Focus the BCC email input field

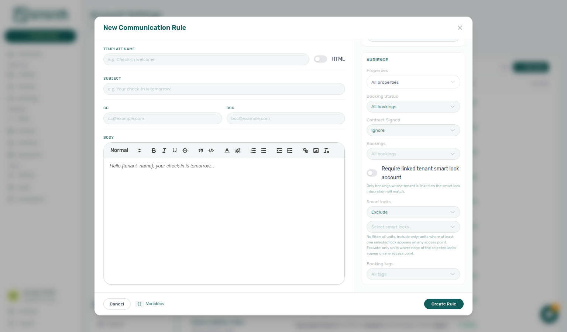click(286, 118)
